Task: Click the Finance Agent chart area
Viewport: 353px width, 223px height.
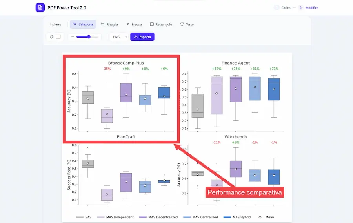Action: [235, 98]
